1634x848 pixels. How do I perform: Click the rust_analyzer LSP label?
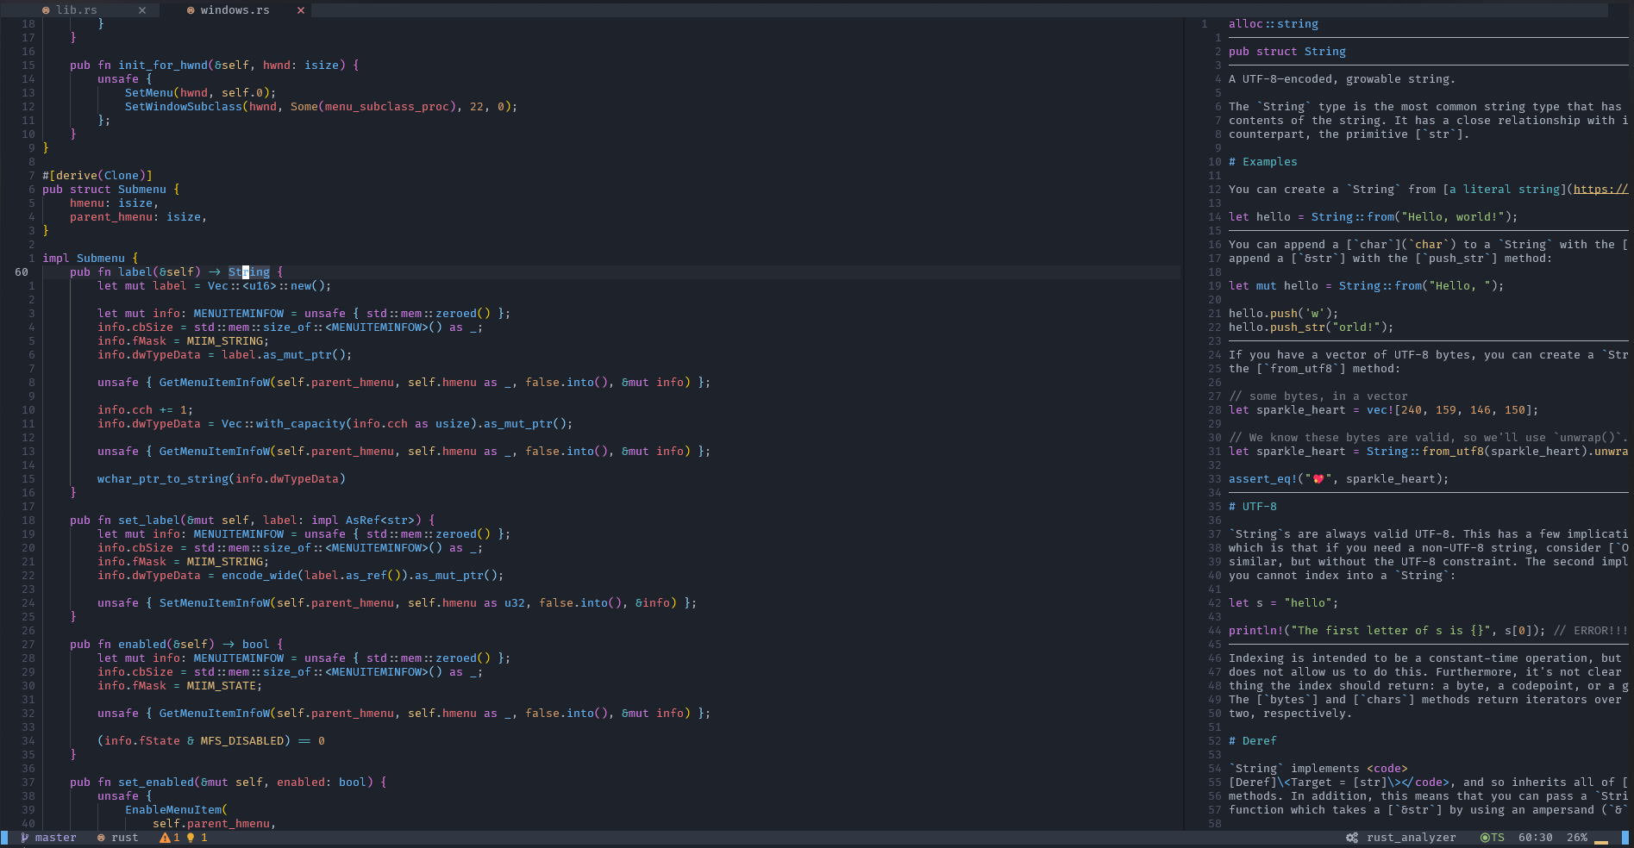point(1411,838)
